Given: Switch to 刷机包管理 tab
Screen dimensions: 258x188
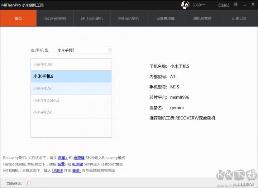Looking at the screenshot, I should 202,18.
